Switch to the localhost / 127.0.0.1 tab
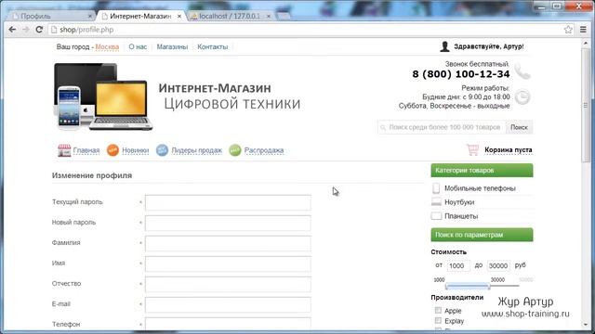 231,17
